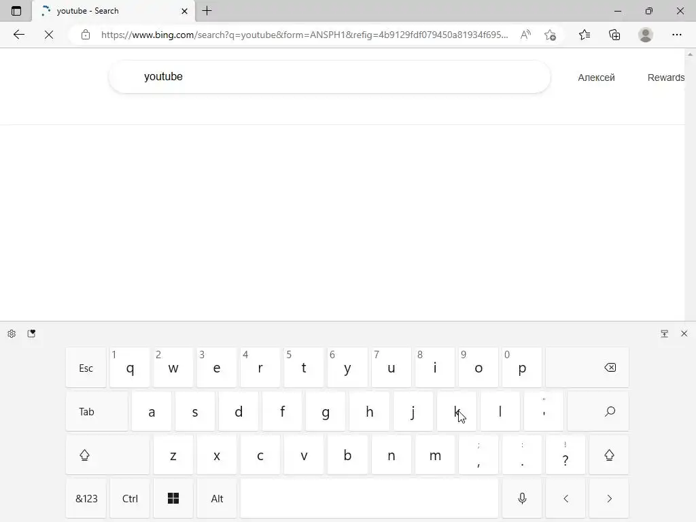Image resolution: width=696 pixels, height=522 pixels.
Task: Tap the a key
Action: coord(152,411)
